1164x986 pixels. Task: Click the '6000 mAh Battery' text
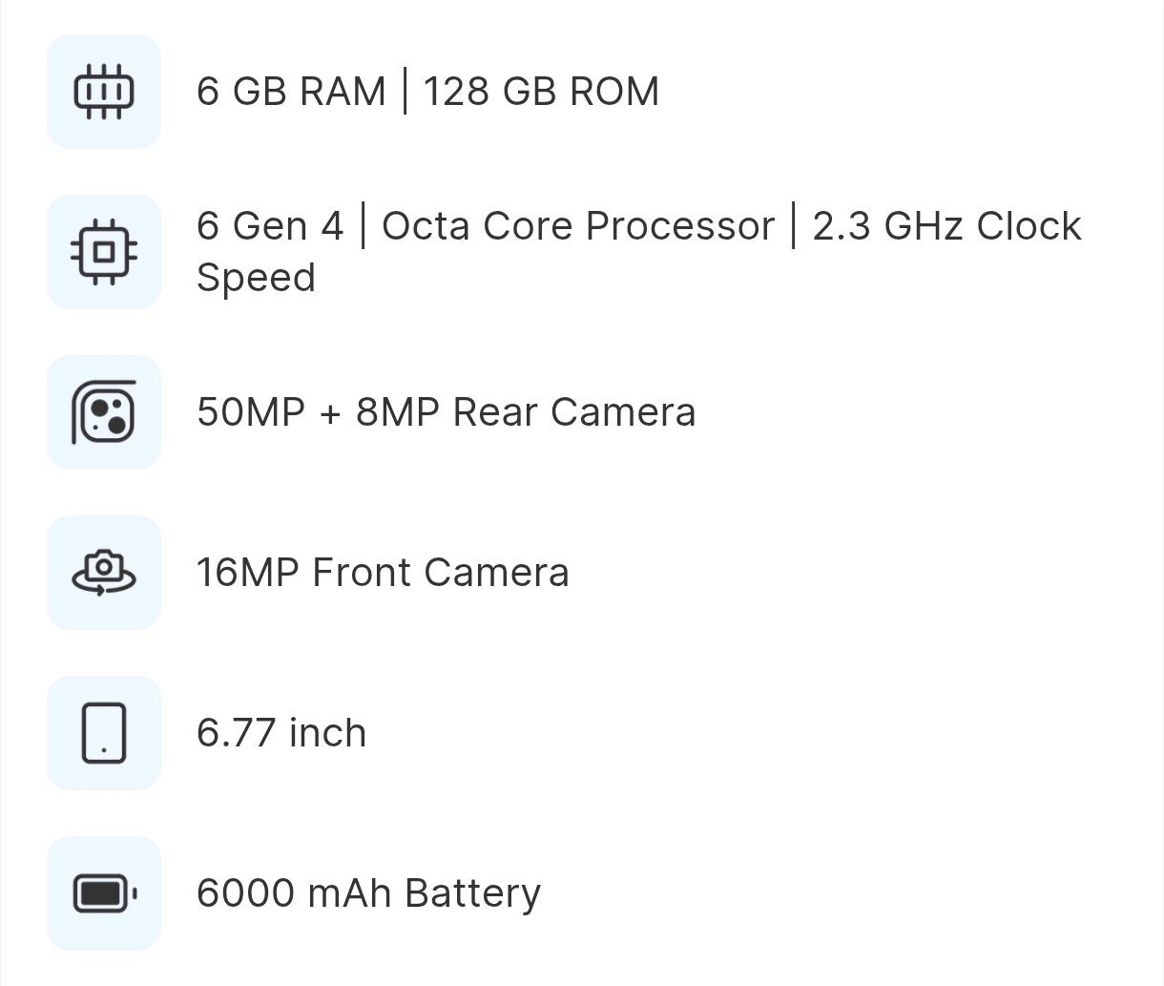[x=368, y=894]
